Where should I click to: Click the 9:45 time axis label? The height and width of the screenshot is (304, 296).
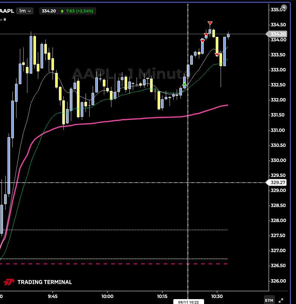[53, 296]
